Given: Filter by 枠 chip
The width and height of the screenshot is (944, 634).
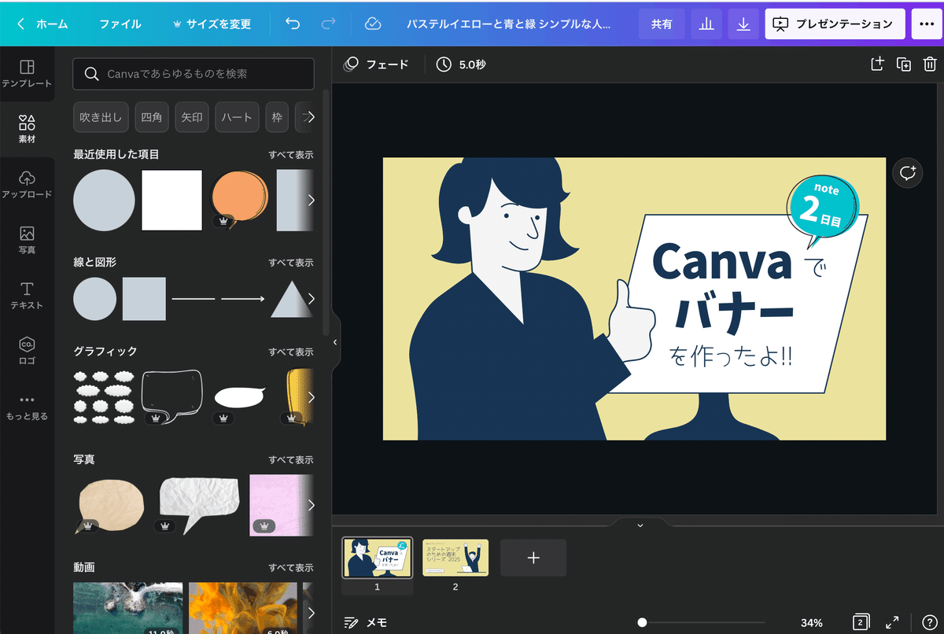Looking at the screenshot, I should pyautogui.click(x=277, y=117).
